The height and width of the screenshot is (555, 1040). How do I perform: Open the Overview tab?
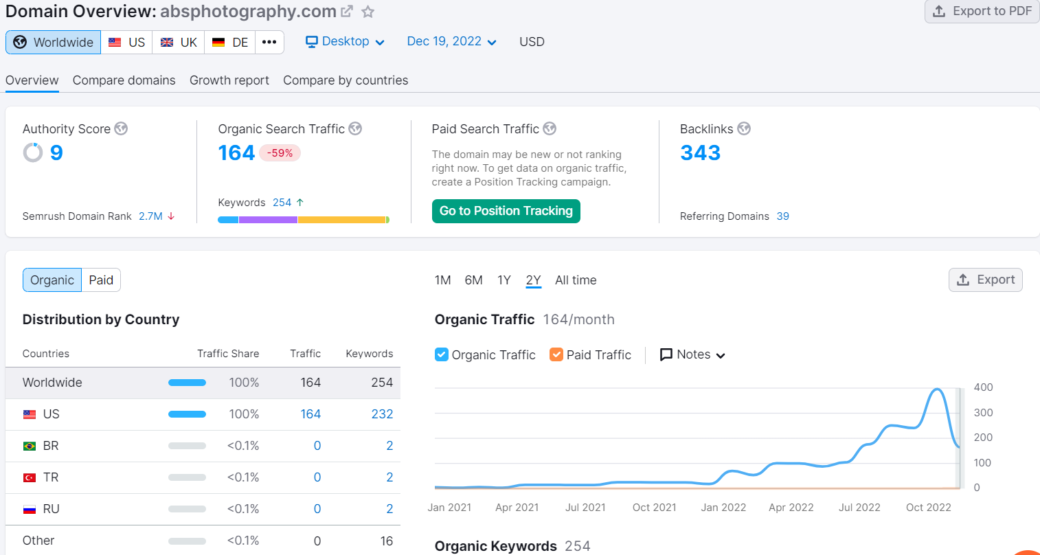click(x=32, y=80)
